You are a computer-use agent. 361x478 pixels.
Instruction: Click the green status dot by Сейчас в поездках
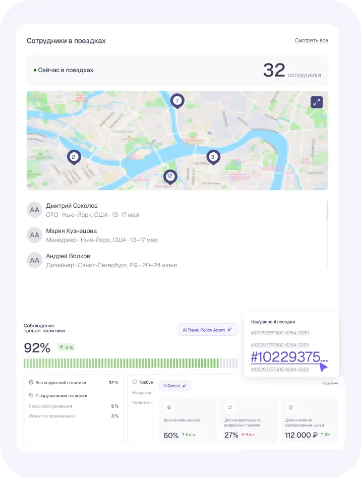coord(35,70)
